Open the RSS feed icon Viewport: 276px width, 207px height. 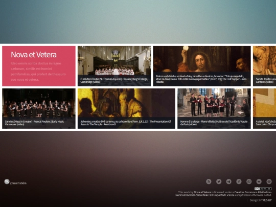(x=209, y=181)
